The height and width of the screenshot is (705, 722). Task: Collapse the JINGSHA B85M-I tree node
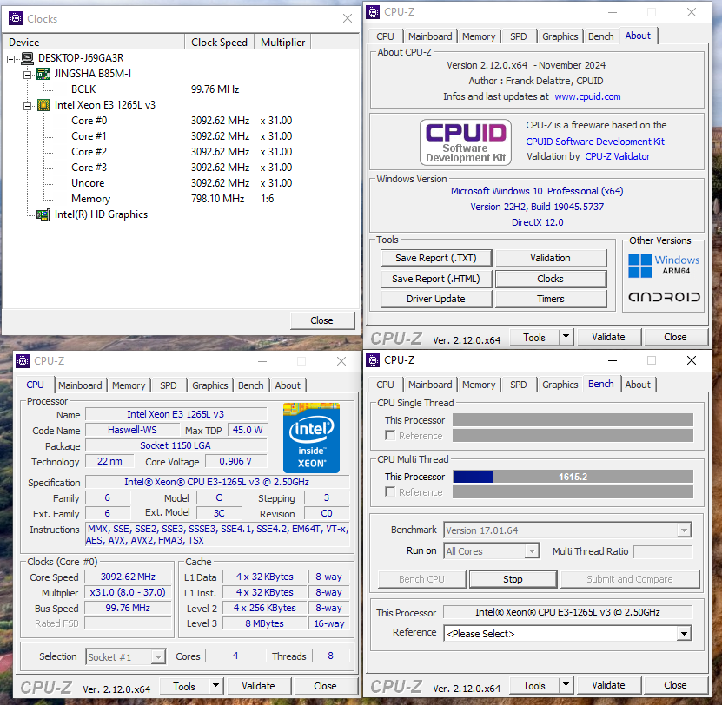27,75
